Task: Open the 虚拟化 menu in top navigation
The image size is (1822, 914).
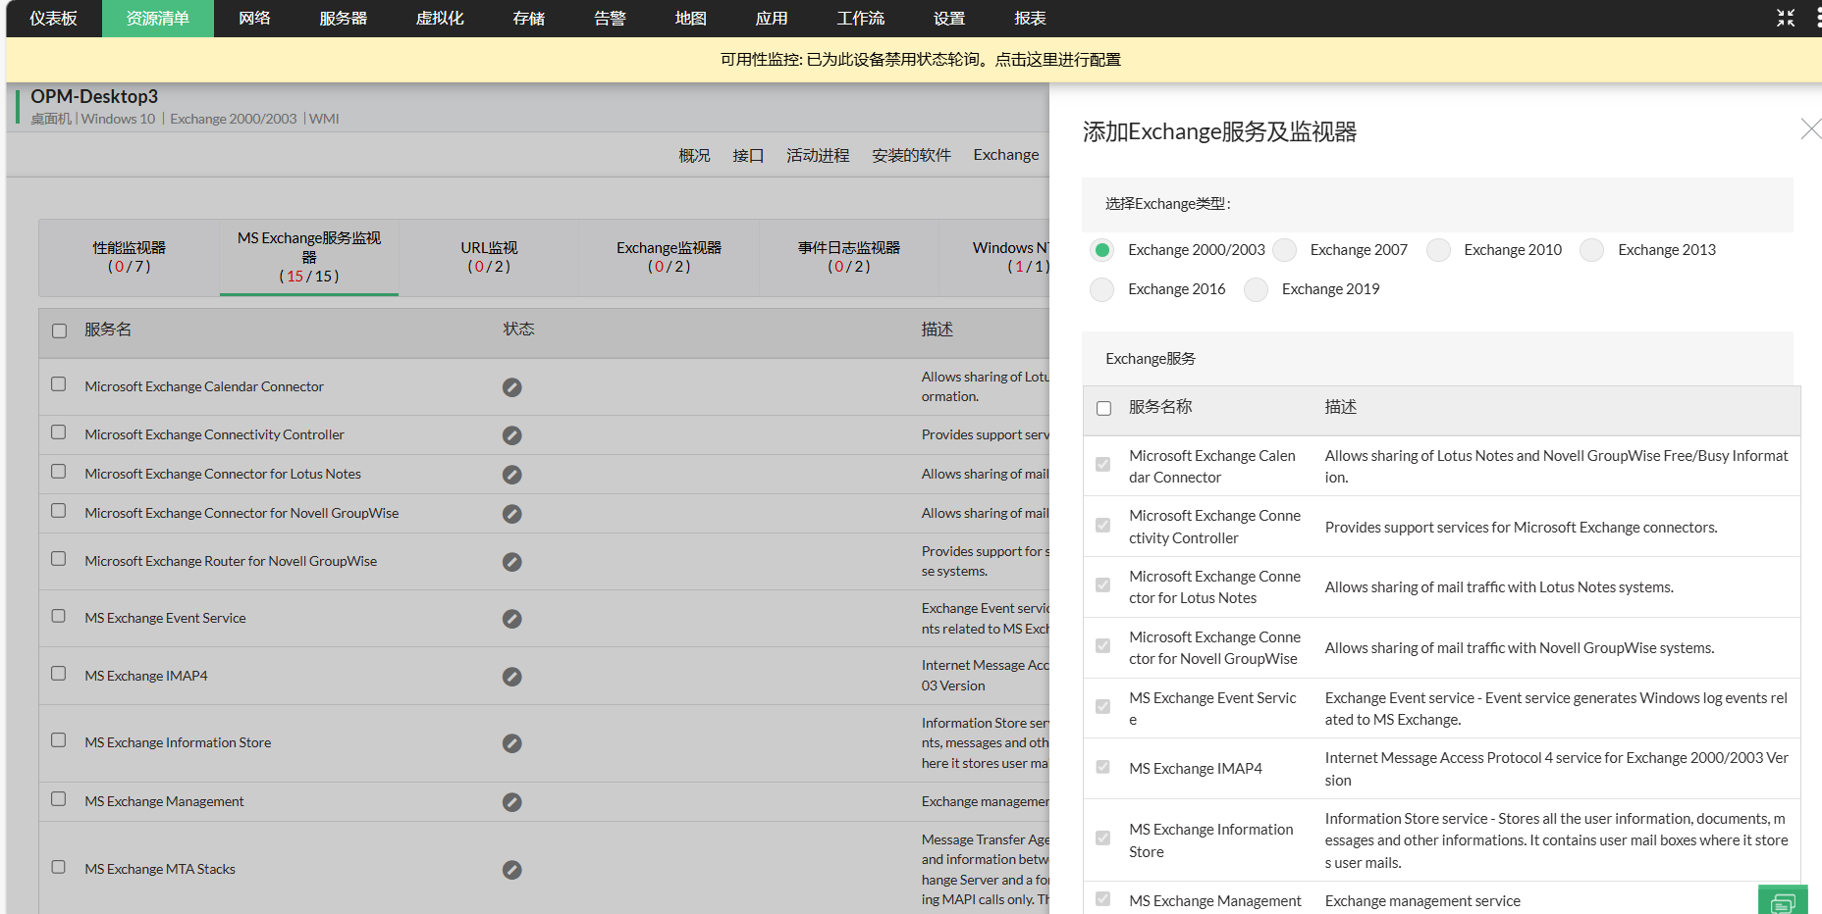Action: pos(439,19)
